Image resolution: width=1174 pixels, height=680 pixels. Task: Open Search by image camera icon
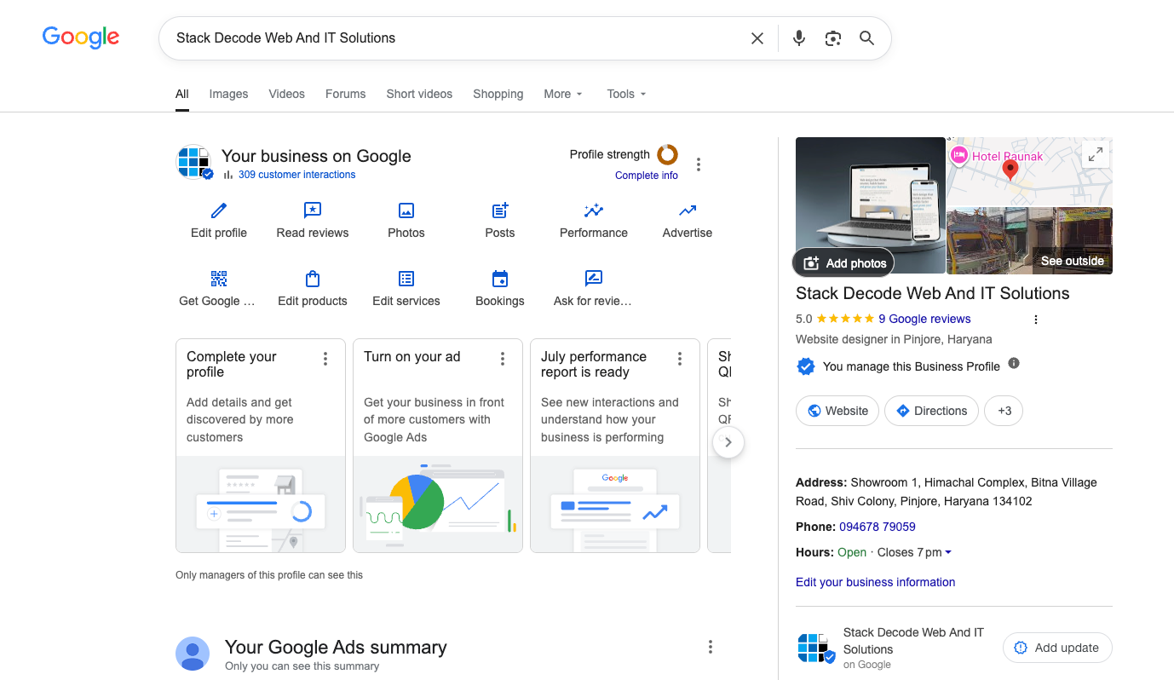pyautogui.click(x=833, y=38)
